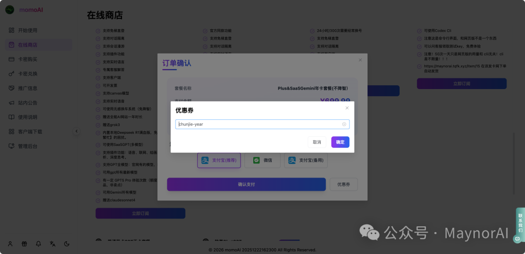Image resolution: width=525 pixels, height=254 pixels.
Task: Click the 官方同款功能 feature line
Action: [221, 31]
